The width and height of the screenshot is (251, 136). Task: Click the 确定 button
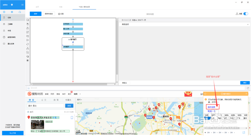[245, 83]
